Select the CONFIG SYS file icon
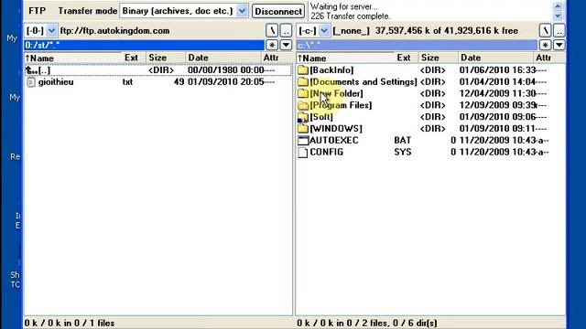Viewport: 586px width, 329px height. [303, 153]
